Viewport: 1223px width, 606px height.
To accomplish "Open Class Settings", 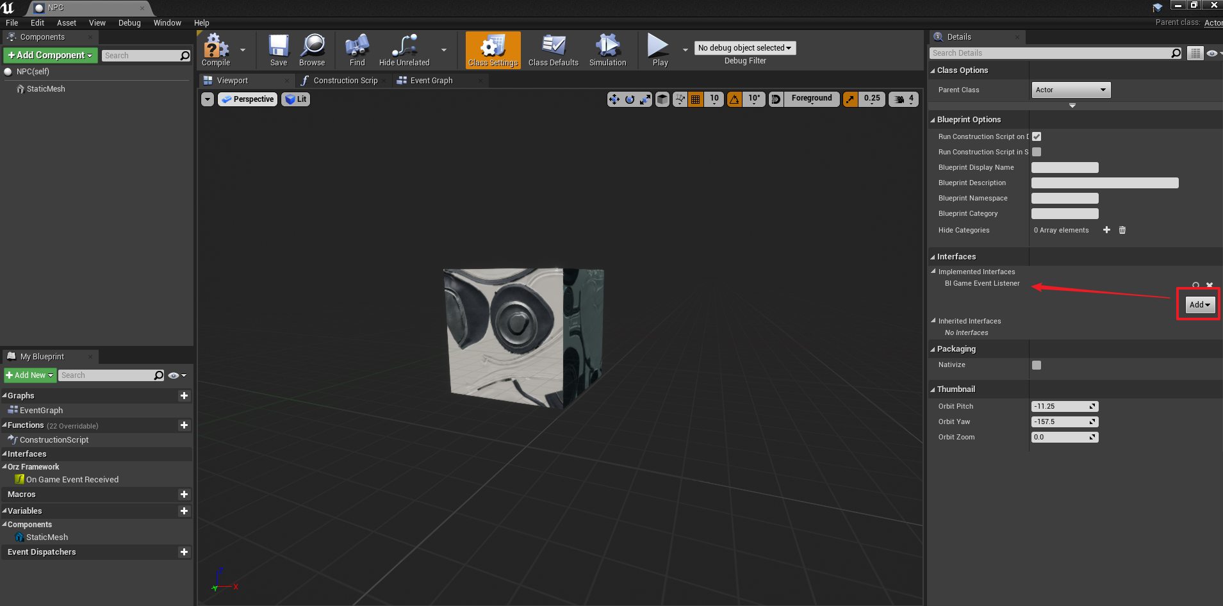I will [493, 50].
